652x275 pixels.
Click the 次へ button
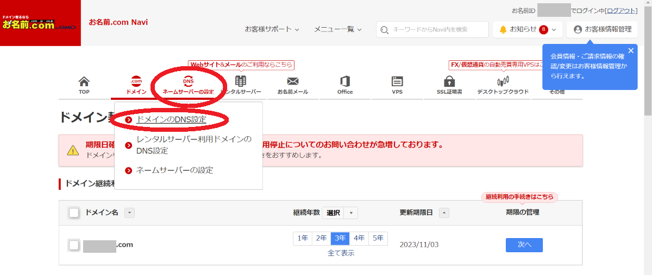pyautogui.click(x=524, y=245)
